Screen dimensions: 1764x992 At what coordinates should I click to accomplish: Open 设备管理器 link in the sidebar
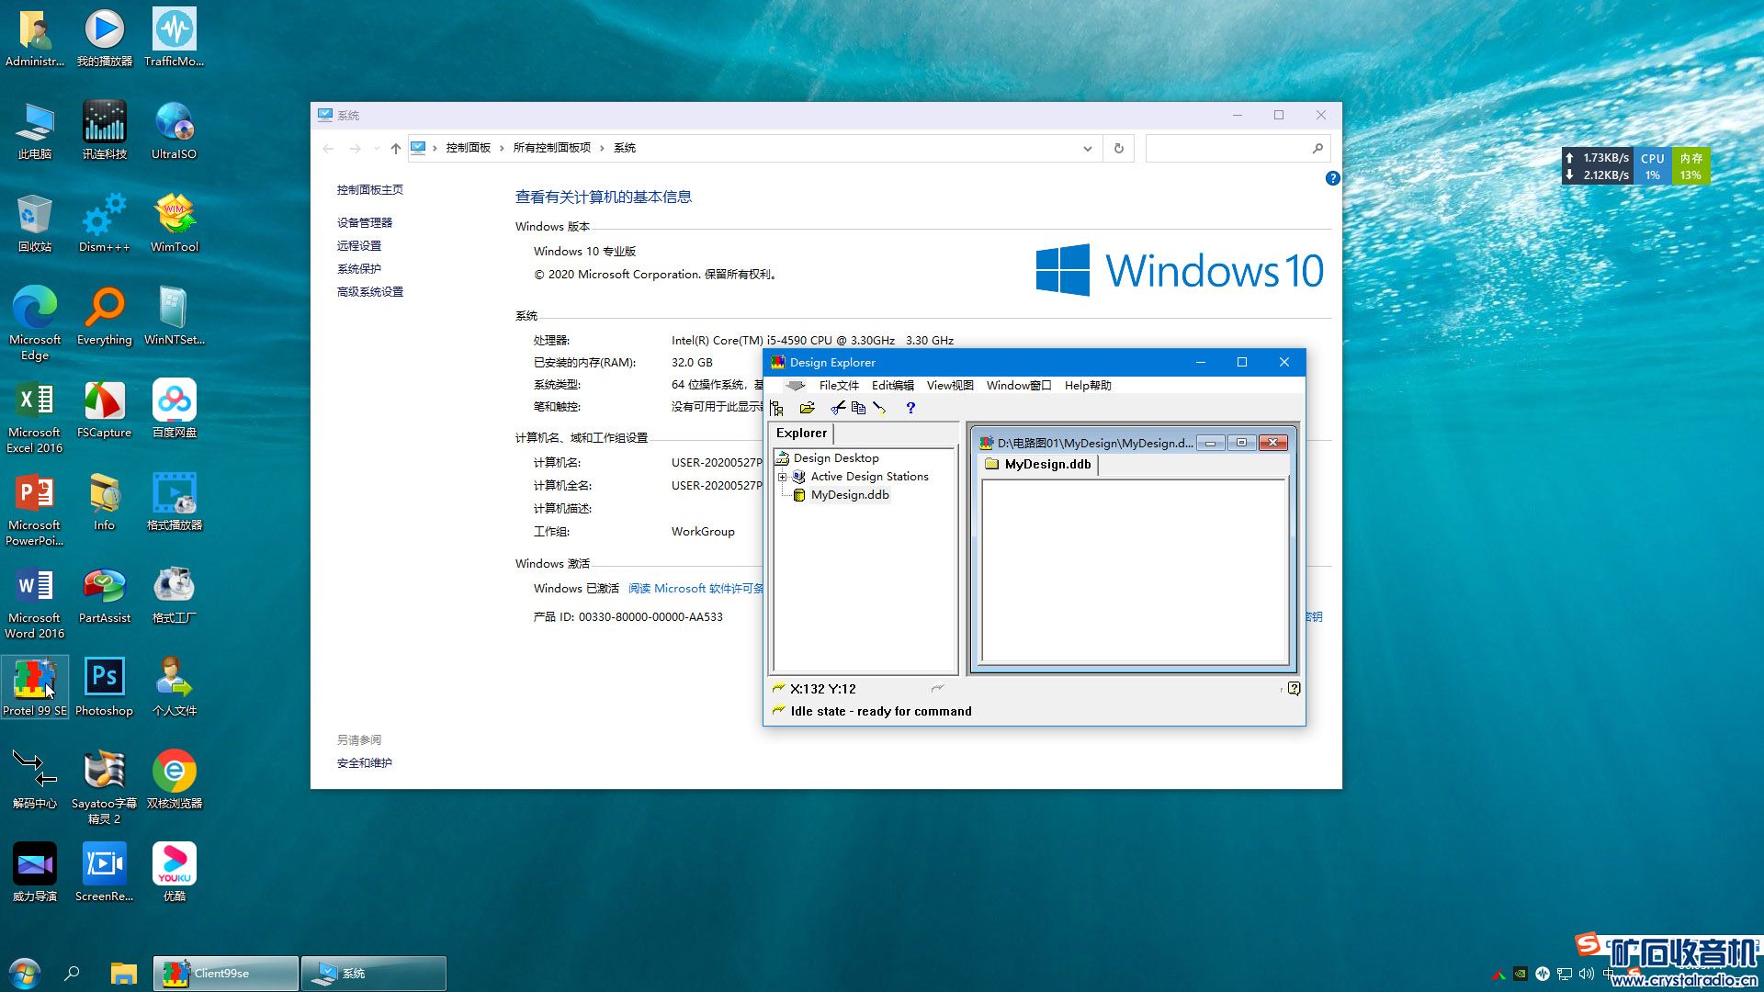coord(364,222)
